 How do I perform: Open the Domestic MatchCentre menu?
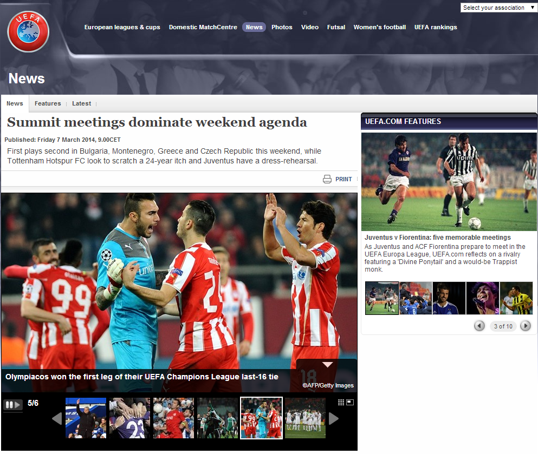point(203,27)
